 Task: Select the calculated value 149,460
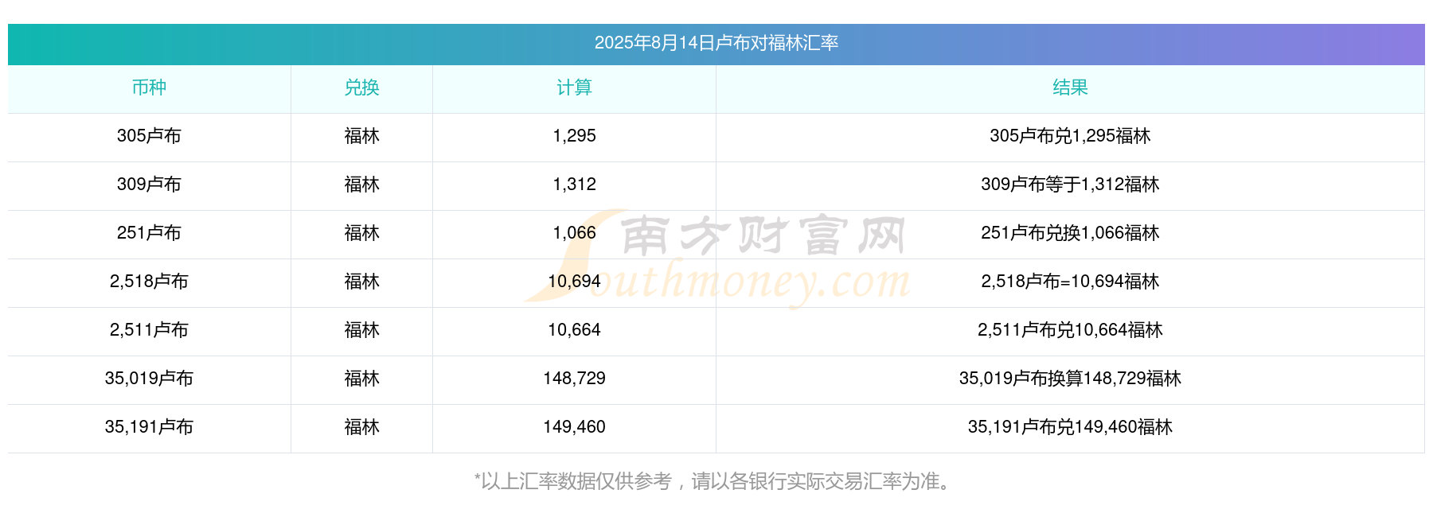[574, 427]
